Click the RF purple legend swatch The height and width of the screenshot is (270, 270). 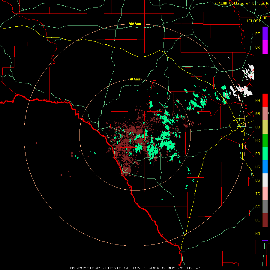pyautogui.click(x=265, y=34)
